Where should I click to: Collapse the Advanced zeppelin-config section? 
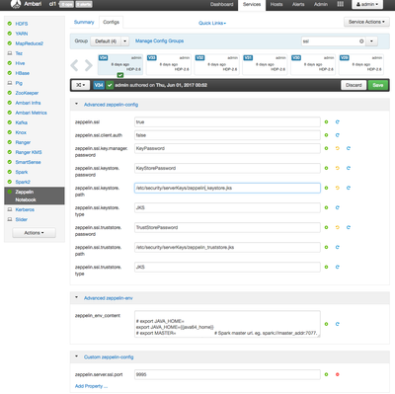pyautogui.click(x=76, y=104)
